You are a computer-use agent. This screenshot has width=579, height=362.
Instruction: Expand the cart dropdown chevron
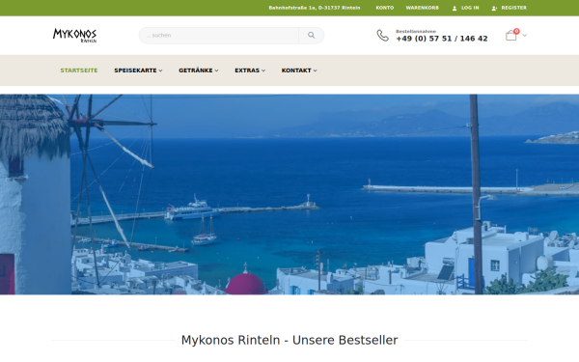click(x=524, y=36)
